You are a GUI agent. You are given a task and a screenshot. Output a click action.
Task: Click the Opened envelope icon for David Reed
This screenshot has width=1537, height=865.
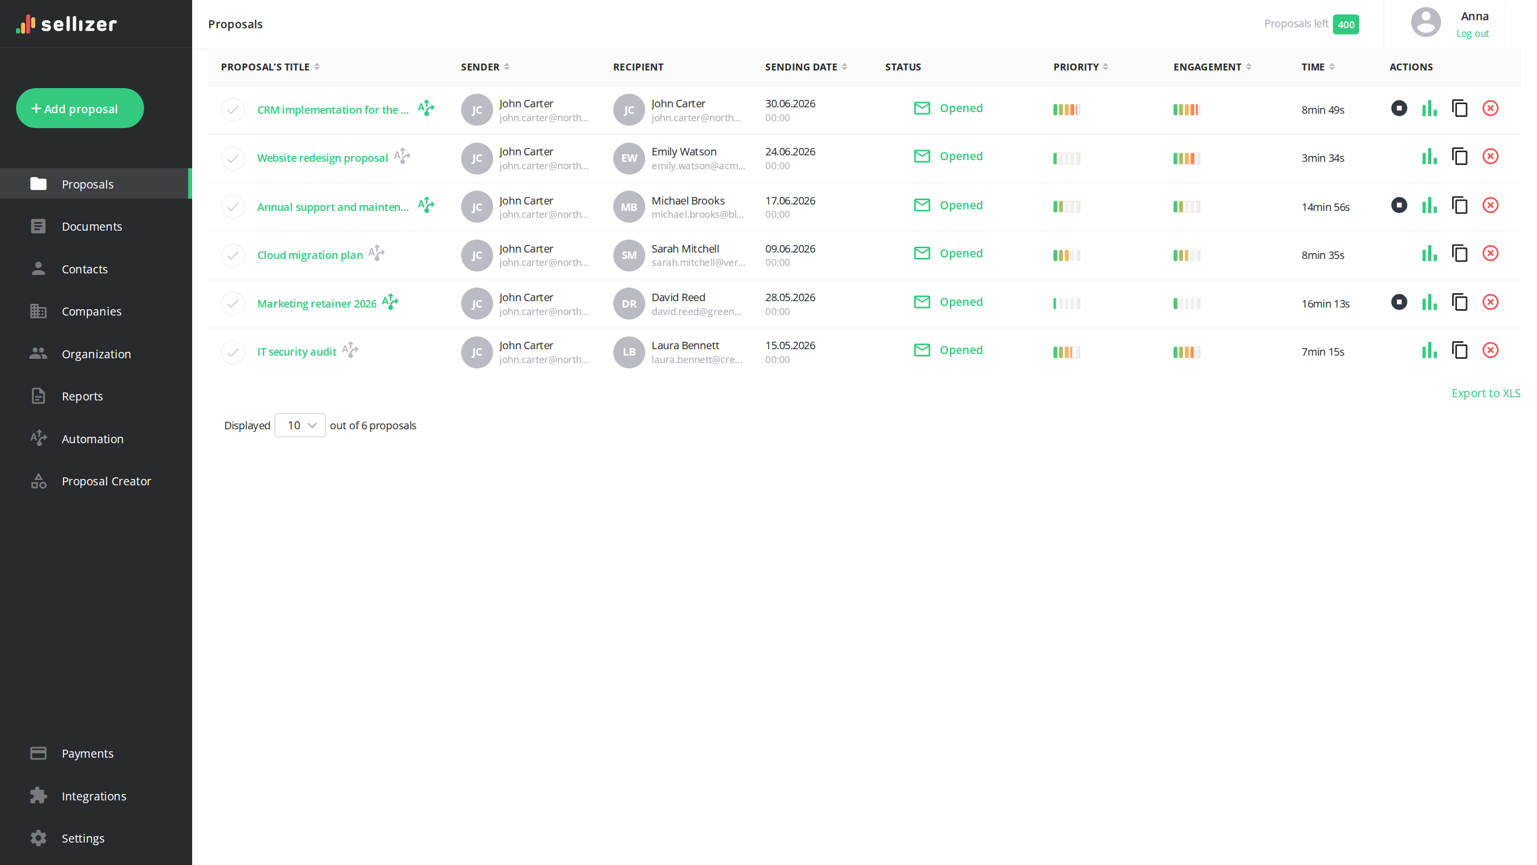[922, 302]
